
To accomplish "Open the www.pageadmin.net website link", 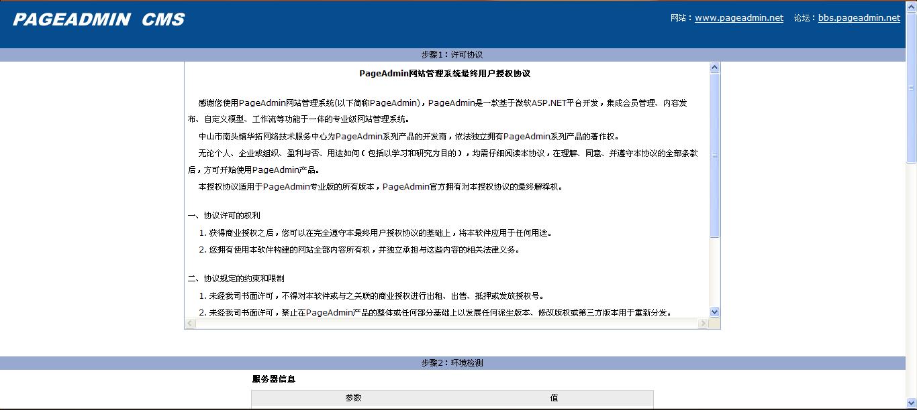I will pos(738,18).
